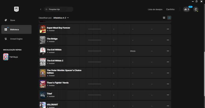
Task: Open the Alfabética A-Z sort dropdown
Action: 61,18
